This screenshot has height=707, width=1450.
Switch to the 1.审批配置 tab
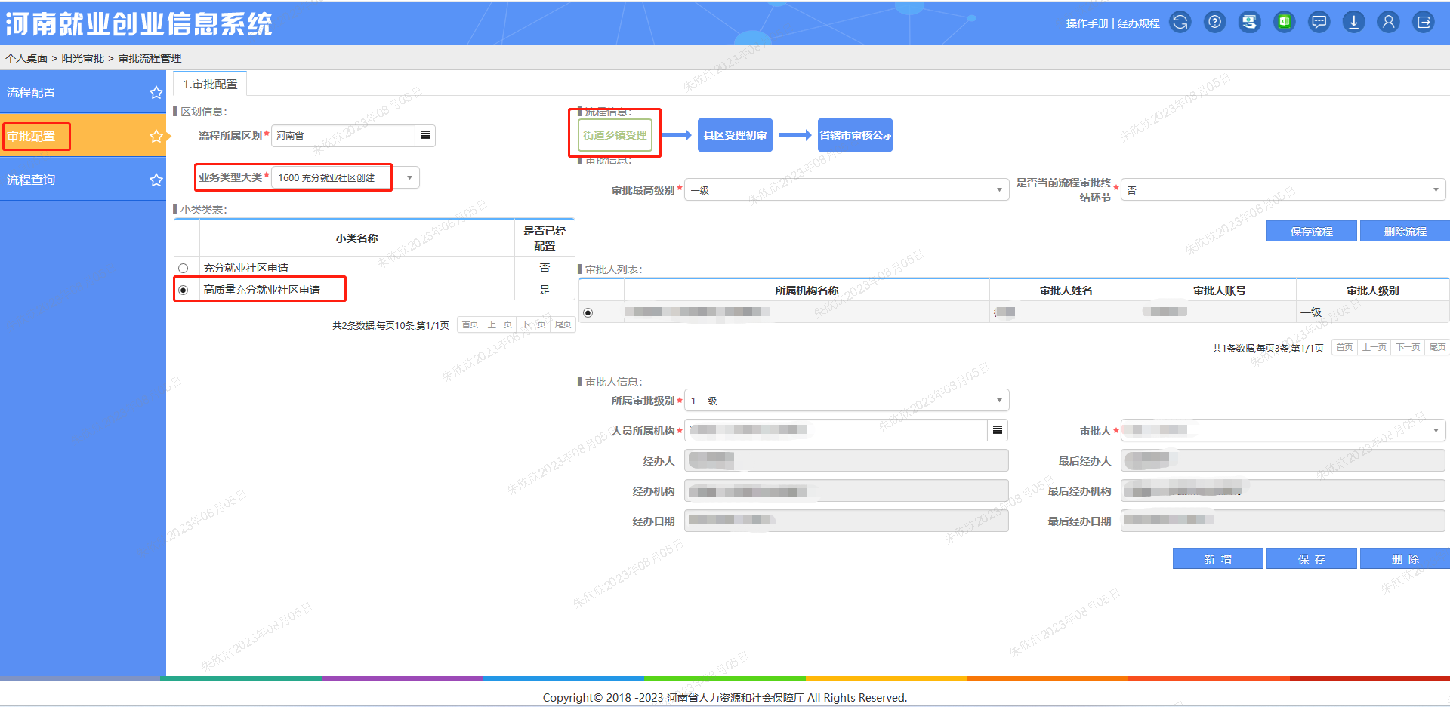click(210, 84)
